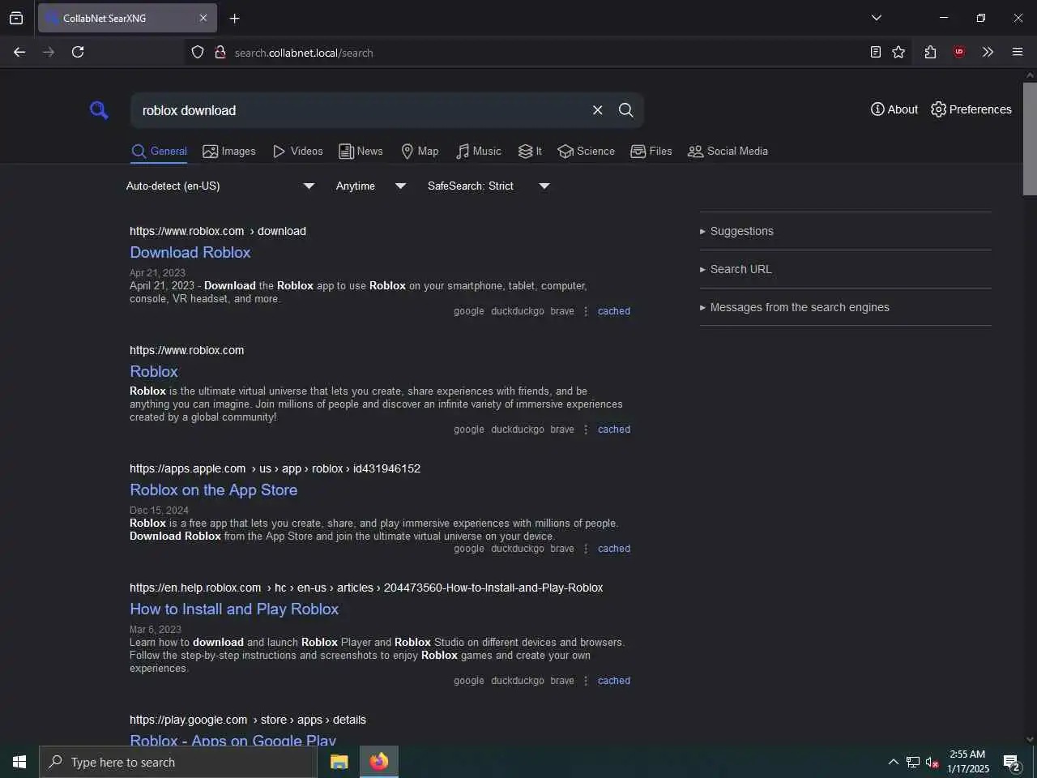The height and width of the screenshot is (778, 1037).
Task: Click the page vertical scrollbar
Action: click(1030, 138)
